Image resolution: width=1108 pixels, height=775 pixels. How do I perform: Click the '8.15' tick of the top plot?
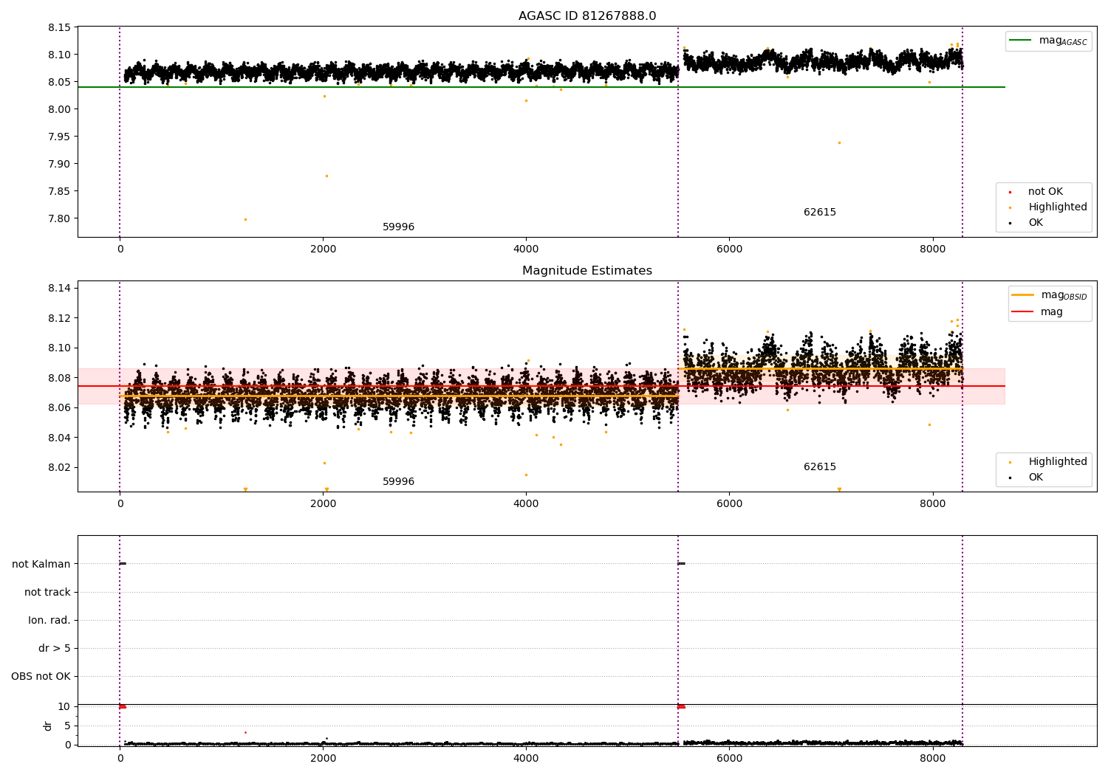click(x=59, y=27)
